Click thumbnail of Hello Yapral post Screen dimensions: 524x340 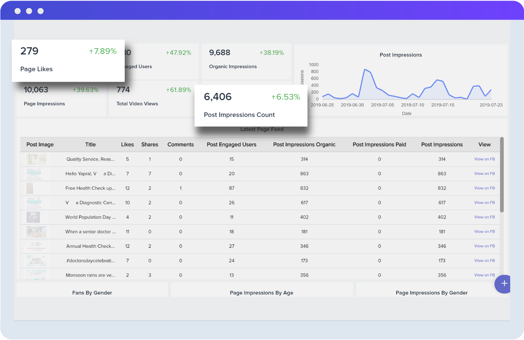[34, 173]
